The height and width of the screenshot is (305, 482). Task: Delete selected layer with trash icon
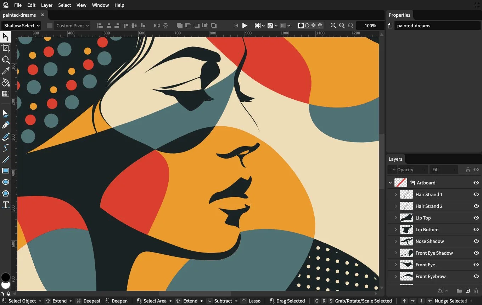pyautogui.click(x=476, y=291)
